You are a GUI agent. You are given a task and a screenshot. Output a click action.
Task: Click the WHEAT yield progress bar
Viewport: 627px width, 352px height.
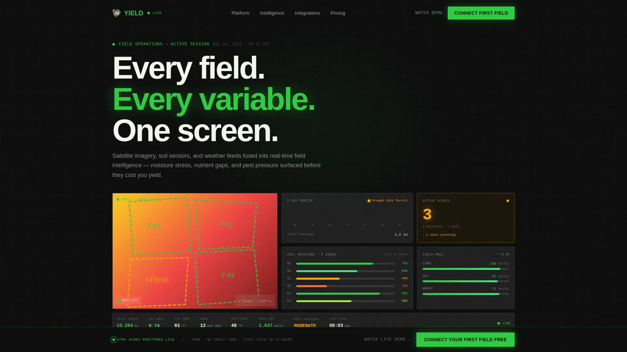tap(466, 294)
